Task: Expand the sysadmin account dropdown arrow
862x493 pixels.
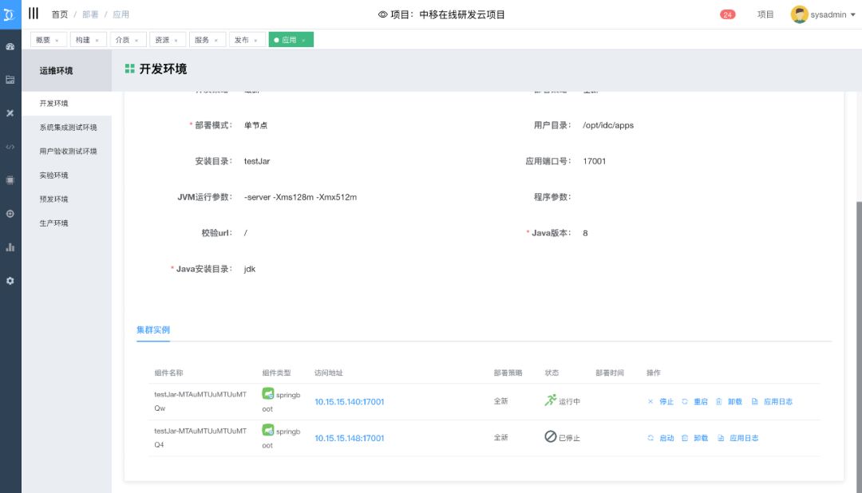Action: click(x=852, y=15)
